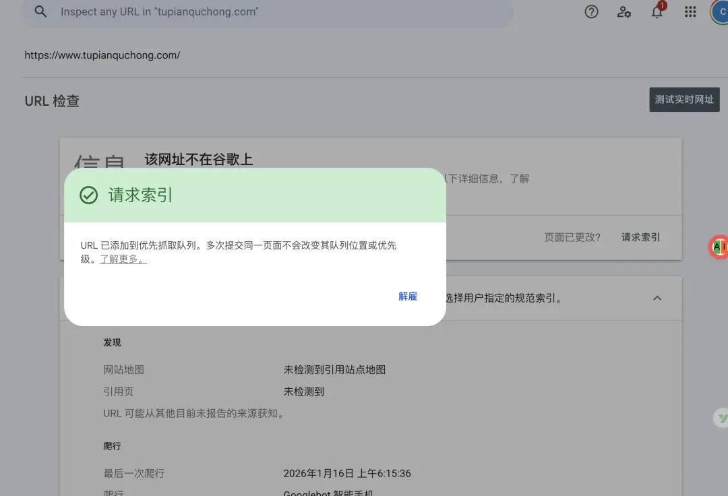
Task: Click the 最后一次爬行 timestamp value
Action: 347,474
